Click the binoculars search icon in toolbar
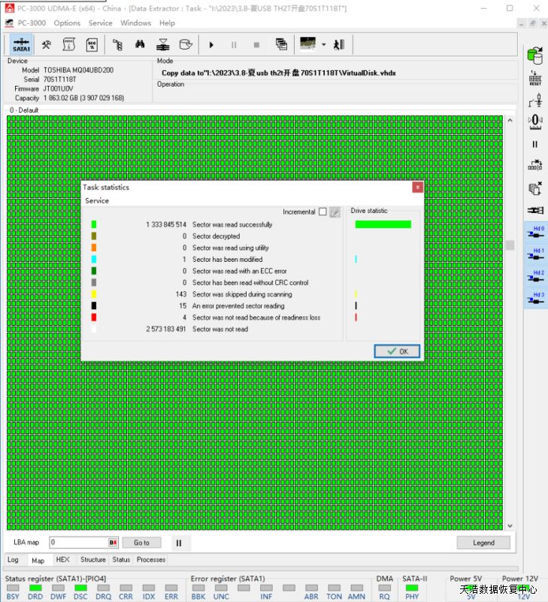548x602 pixels. (x=140, y=44)
